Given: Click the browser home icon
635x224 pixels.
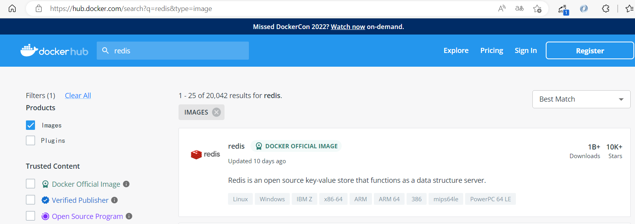Looking at the screenshot, I should [12, 8].
